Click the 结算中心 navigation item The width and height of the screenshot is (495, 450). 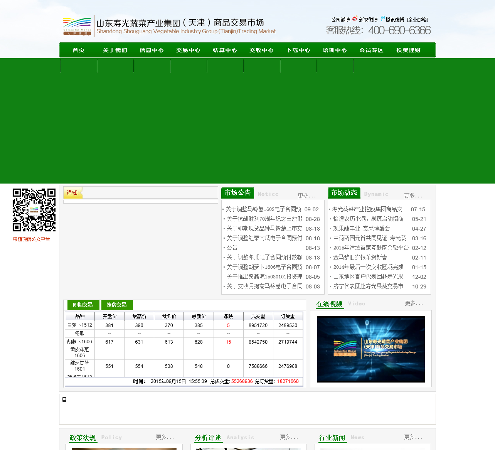pos(225,50)
